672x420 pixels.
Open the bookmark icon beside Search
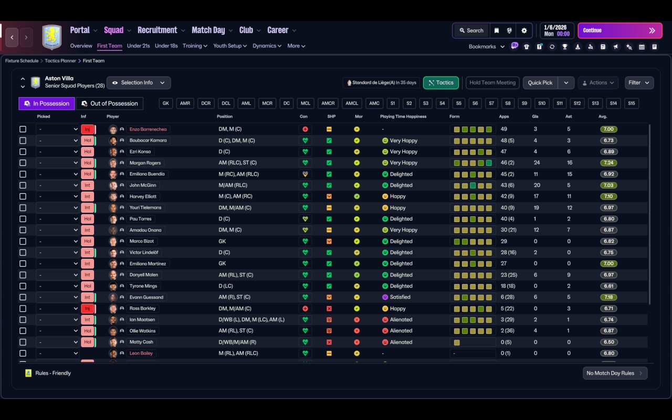click(x=497, y=30)
